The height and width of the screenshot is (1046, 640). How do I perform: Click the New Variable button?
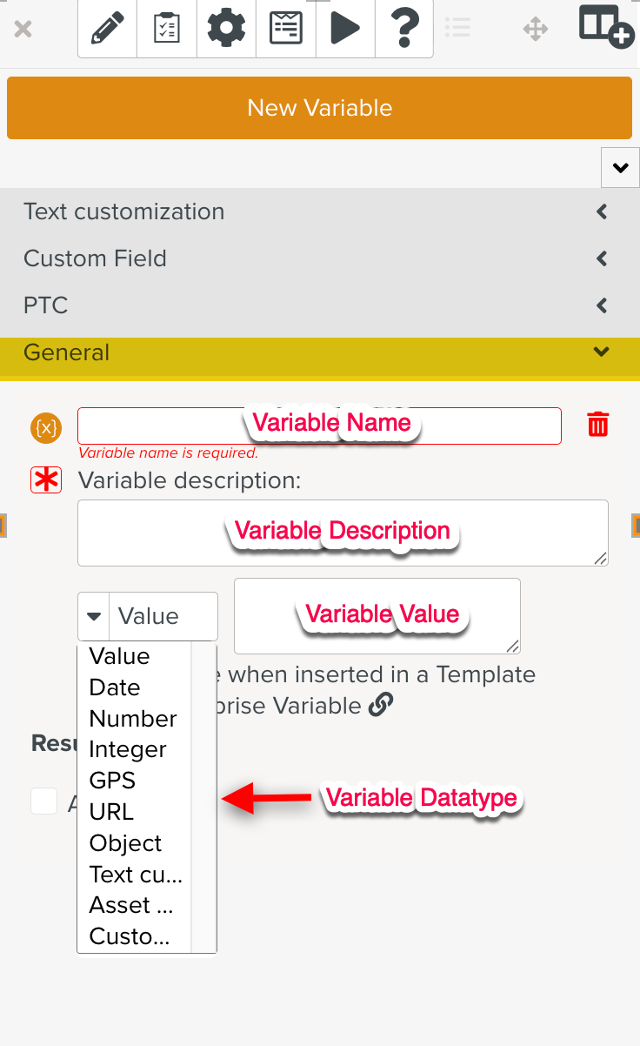319,108
